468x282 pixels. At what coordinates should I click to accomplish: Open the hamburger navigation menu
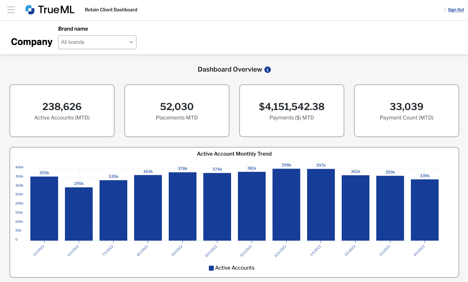click(x=11, y=10)
